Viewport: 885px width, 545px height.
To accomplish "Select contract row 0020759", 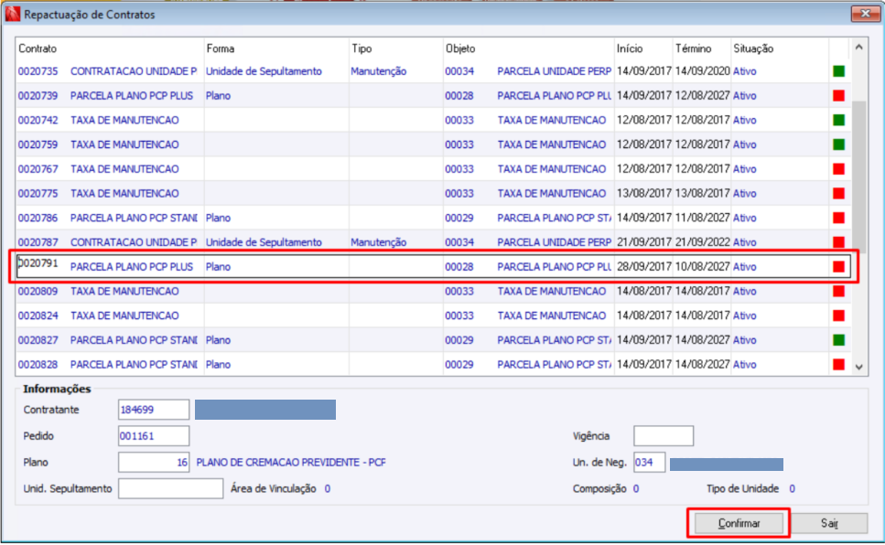I will [433, 144].
